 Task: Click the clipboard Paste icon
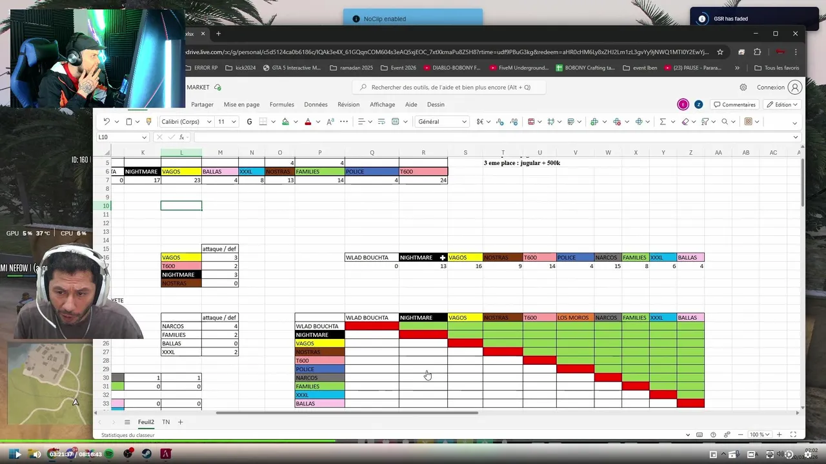pyautogui.click(x=128, y=121)
